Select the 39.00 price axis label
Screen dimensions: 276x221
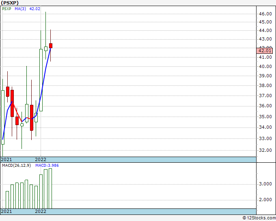(x=265, y=76)
